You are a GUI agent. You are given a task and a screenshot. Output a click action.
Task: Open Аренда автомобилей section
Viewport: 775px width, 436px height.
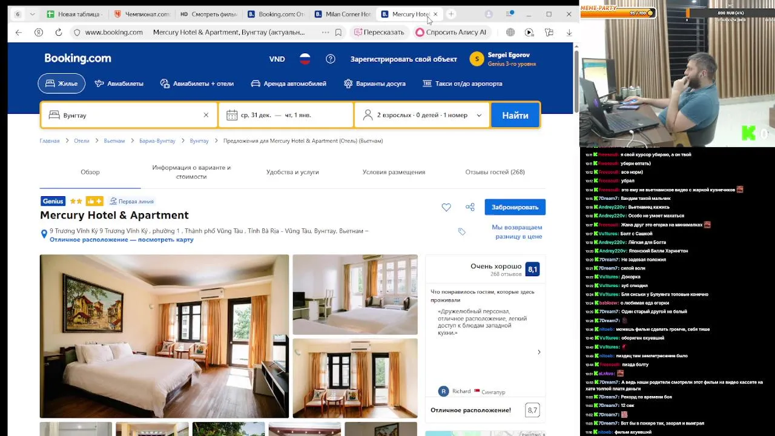pyautogui.click(x=288, y=84)
